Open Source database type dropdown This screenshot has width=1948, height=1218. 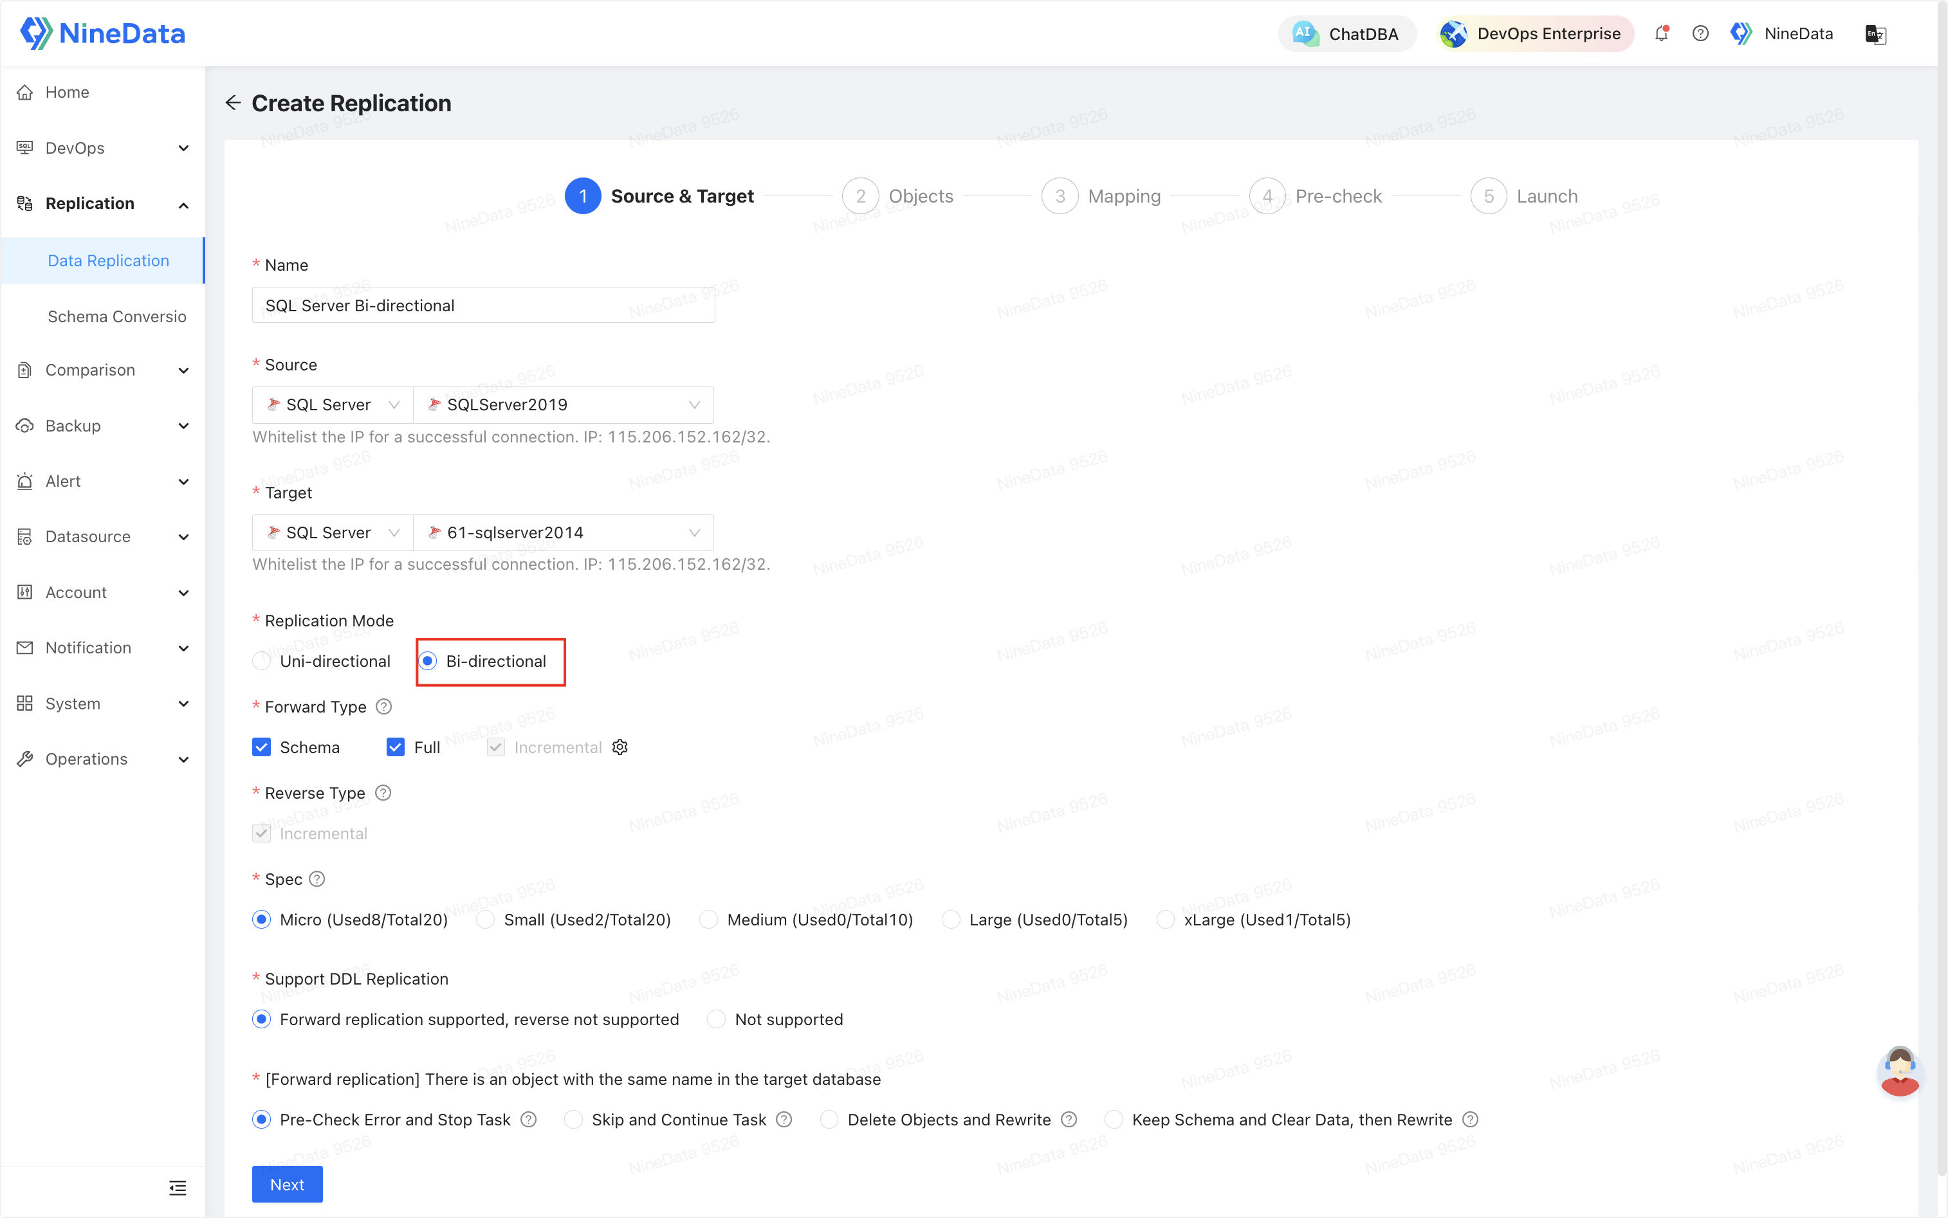point(333,405)
